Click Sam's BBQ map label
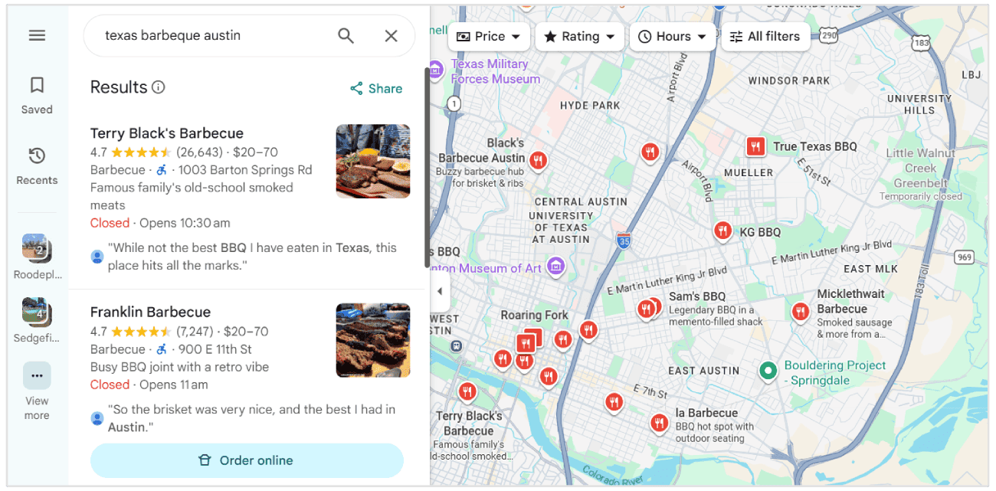The width and height of the screenshot is (996, 491). 697,296
